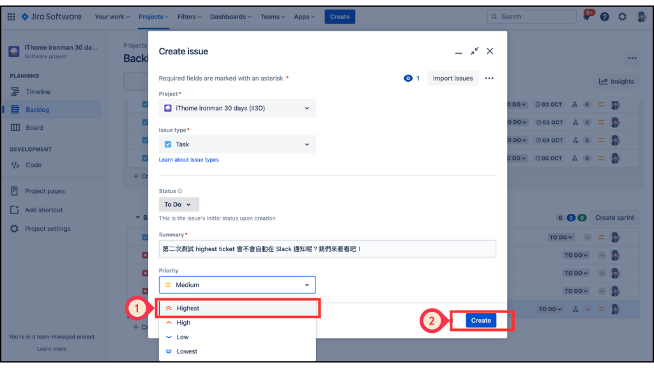
Task: Open the TO DO status dropdown on 02 OCT row
Action: click(517, 104)
